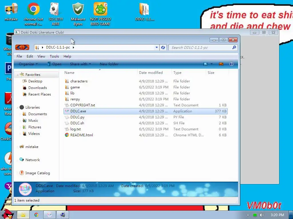Open the Edit menu
Image resolution: width=293 pixels, height=219 pixels.
(30, 56)
